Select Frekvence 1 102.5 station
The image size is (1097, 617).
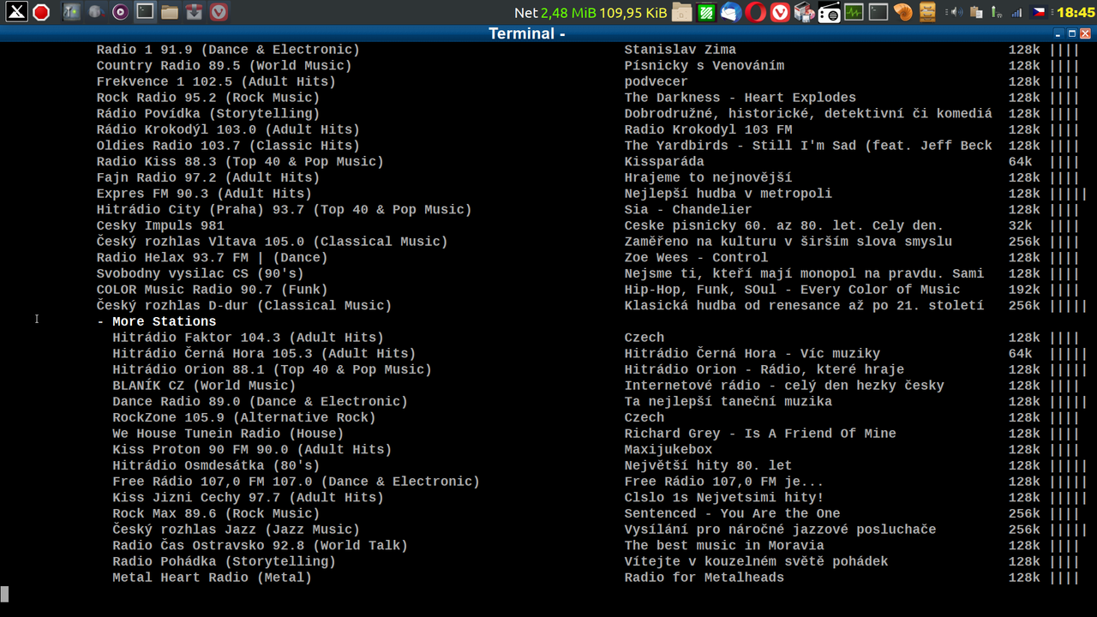(x=216, y=81)
